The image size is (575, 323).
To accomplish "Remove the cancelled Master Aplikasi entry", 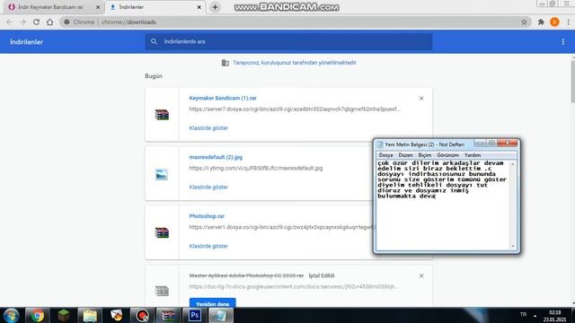I will pyautogui.click(x=421, y=275).
